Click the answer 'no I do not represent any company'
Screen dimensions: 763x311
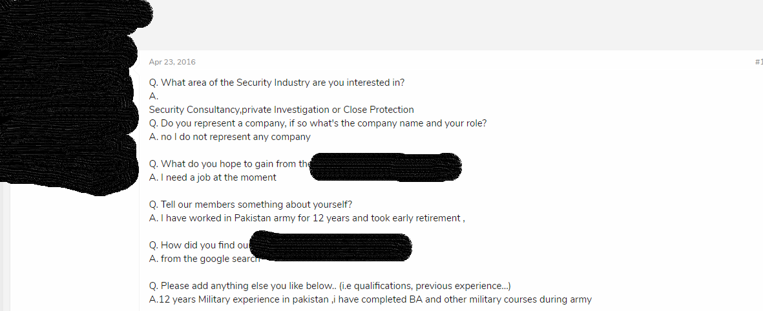point(230,137)
